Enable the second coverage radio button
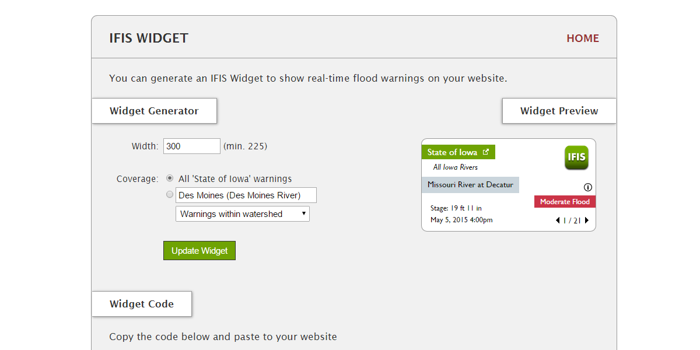The width and height of the screenshot is (700, 350). pyautogui.click(x=169, y=194)
